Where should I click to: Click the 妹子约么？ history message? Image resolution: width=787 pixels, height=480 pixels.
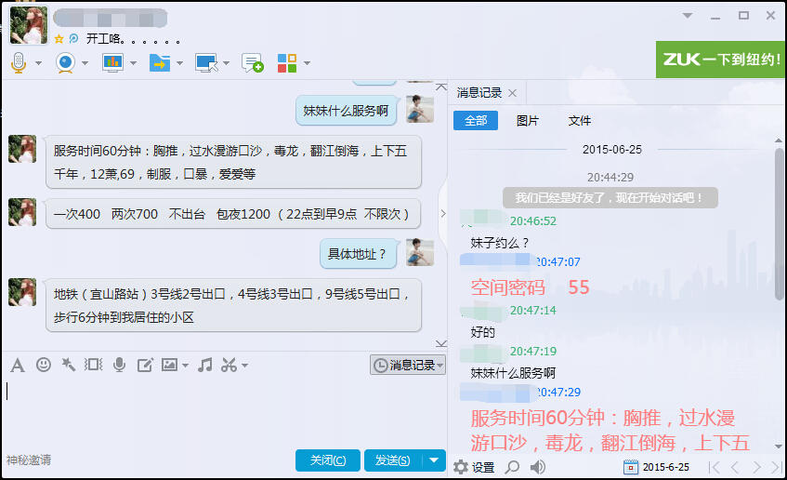tap(499, 244)
